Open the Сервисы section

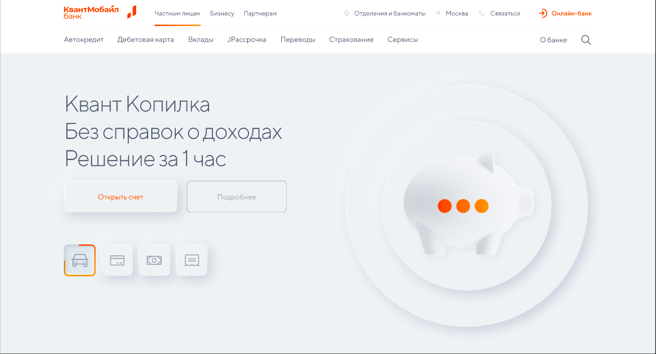(x=403, y=40)
